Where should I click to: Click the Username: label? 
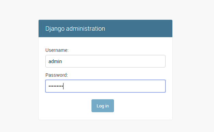pyautogui.click(x=57, y=50)
